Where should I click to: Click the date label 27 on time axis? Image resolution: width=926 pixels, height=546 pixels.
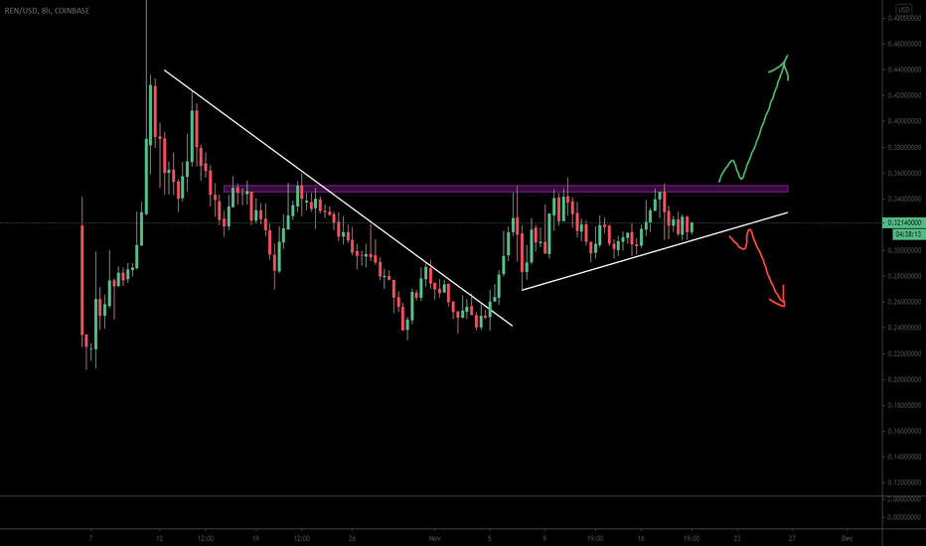[792, 538]
